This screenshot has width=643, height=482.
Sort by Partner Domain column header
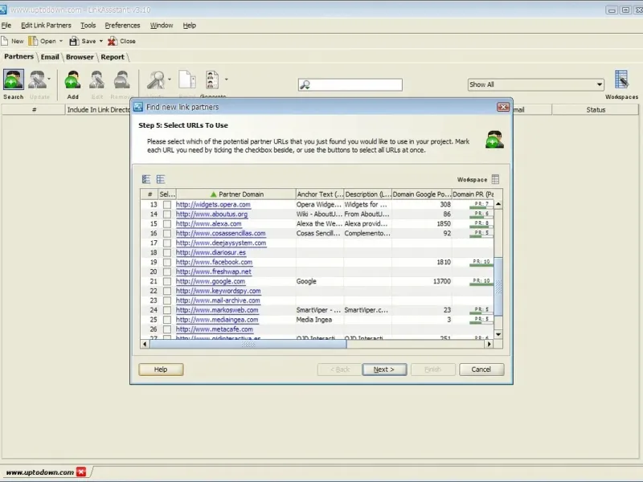(236, 194)
